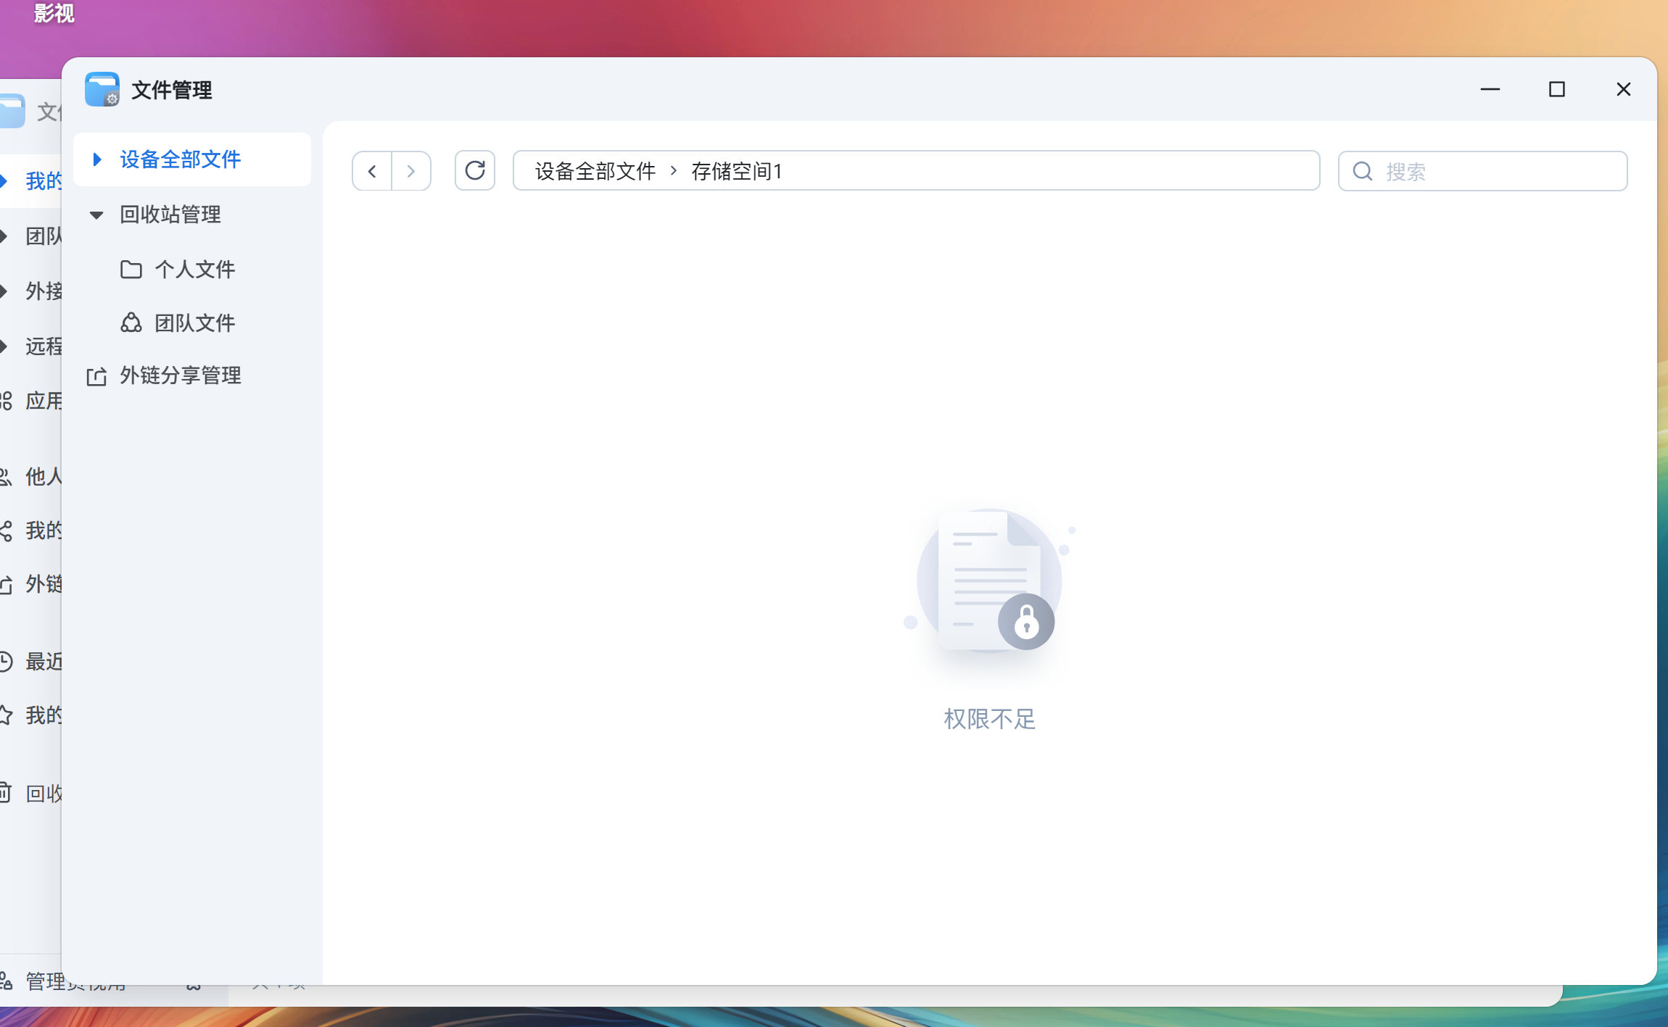Click the 外链分享管理 share icon

pos(96,376)
